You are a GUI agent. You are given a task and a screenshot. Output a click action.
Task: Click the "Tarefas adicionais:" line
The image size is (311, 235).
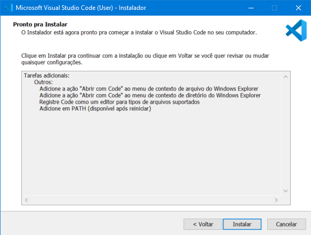46,76
